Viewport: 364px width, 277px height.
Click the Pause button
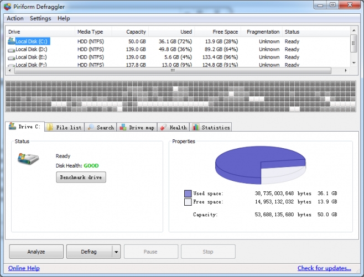pyautogui.click(x=151, y=252)
